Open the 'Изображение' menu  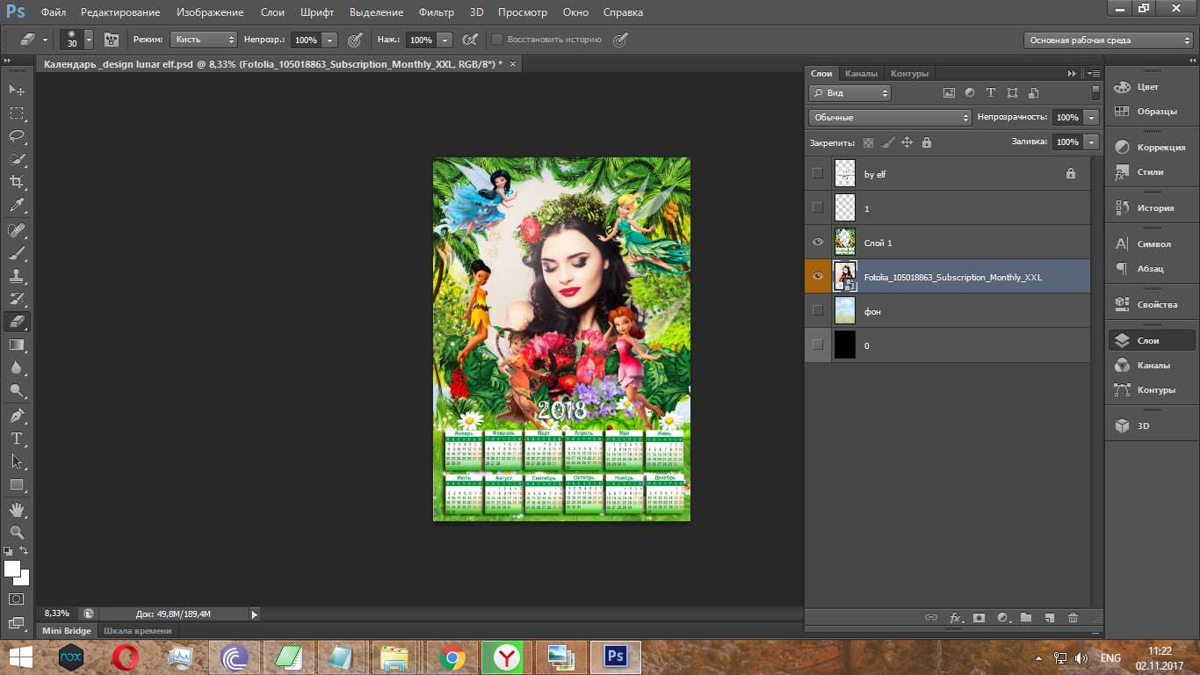tap(210, 12)
